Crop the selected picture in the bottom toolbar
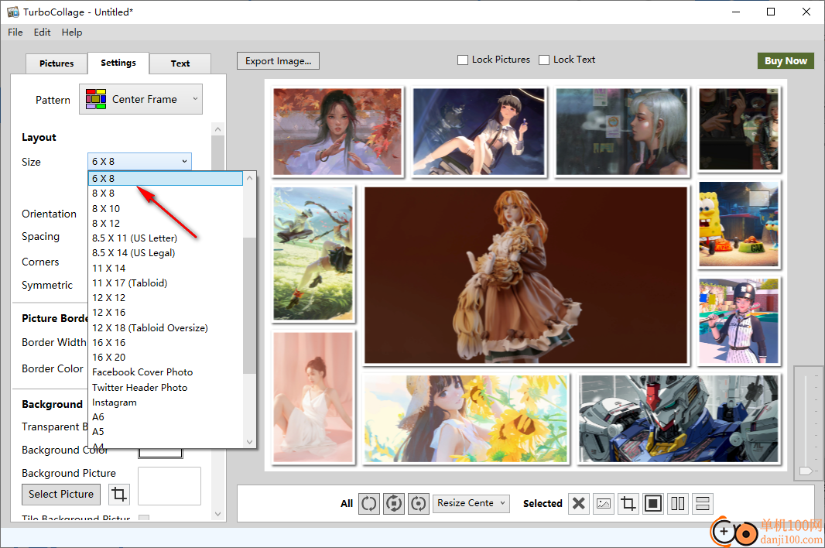This screenshot has width=825, height=548. tap(628, 503)
